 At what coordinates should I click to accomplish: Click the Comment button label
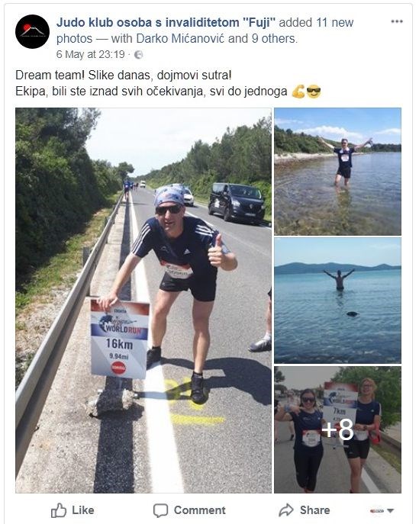[200, 510]
